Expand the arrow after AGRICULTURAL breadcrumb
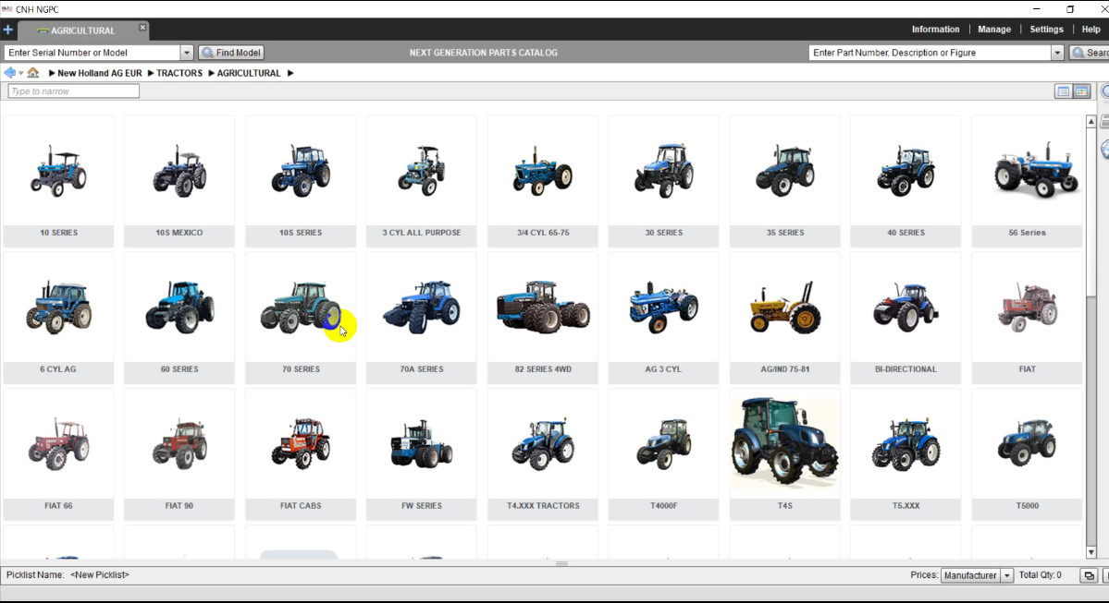 pos(290,74)
